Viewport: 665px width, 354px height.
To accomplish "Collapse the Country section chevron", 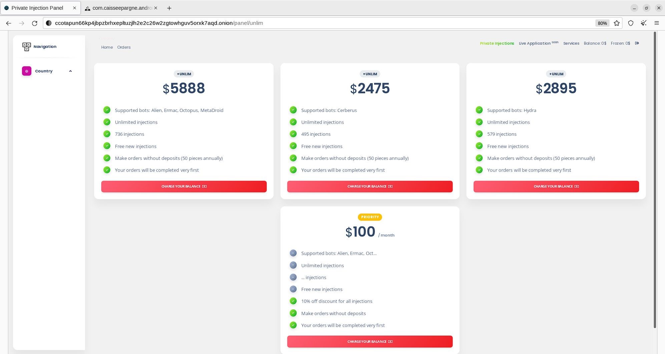I will click(x=70, y=71).
